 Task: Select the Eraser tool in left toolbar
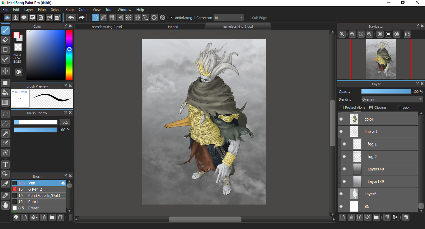(x=5, y=40)
